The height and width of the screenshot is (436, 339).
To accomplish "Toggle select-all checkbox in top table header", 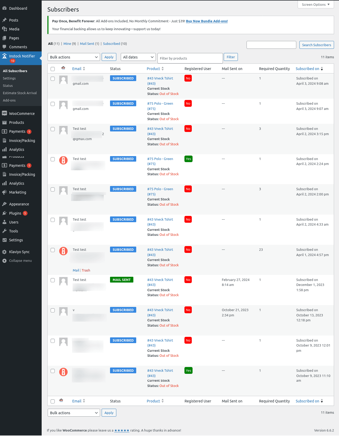I will coord(53,69).
